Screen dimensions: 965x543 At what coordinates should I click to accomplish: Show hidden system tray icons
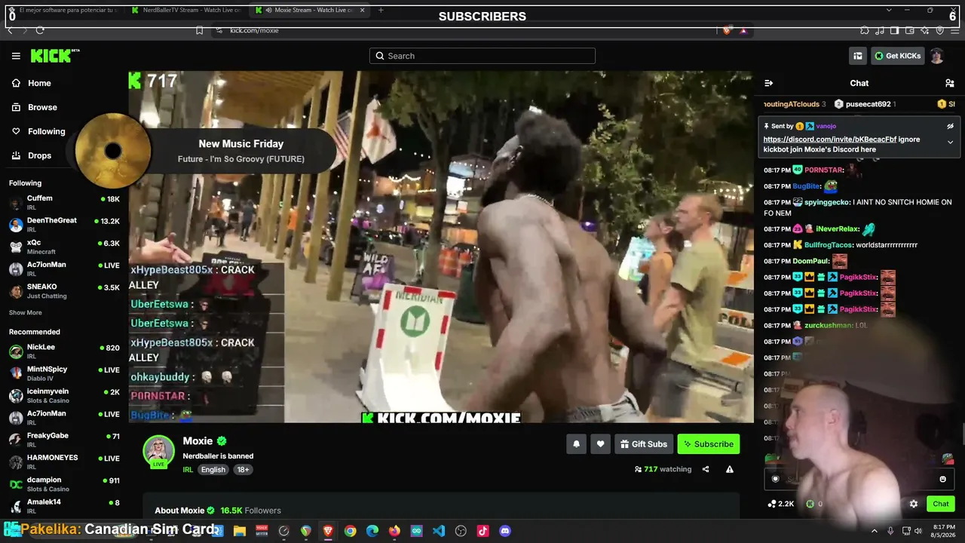tap(875, 531)
